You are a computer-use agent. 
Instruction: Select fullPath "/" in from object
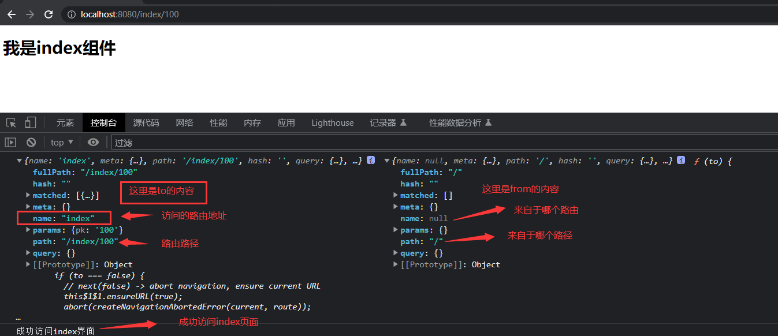(x=431, y=172)
